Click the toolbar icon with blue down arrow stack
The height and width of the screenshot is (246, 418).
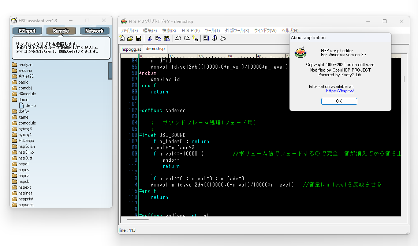214,38
